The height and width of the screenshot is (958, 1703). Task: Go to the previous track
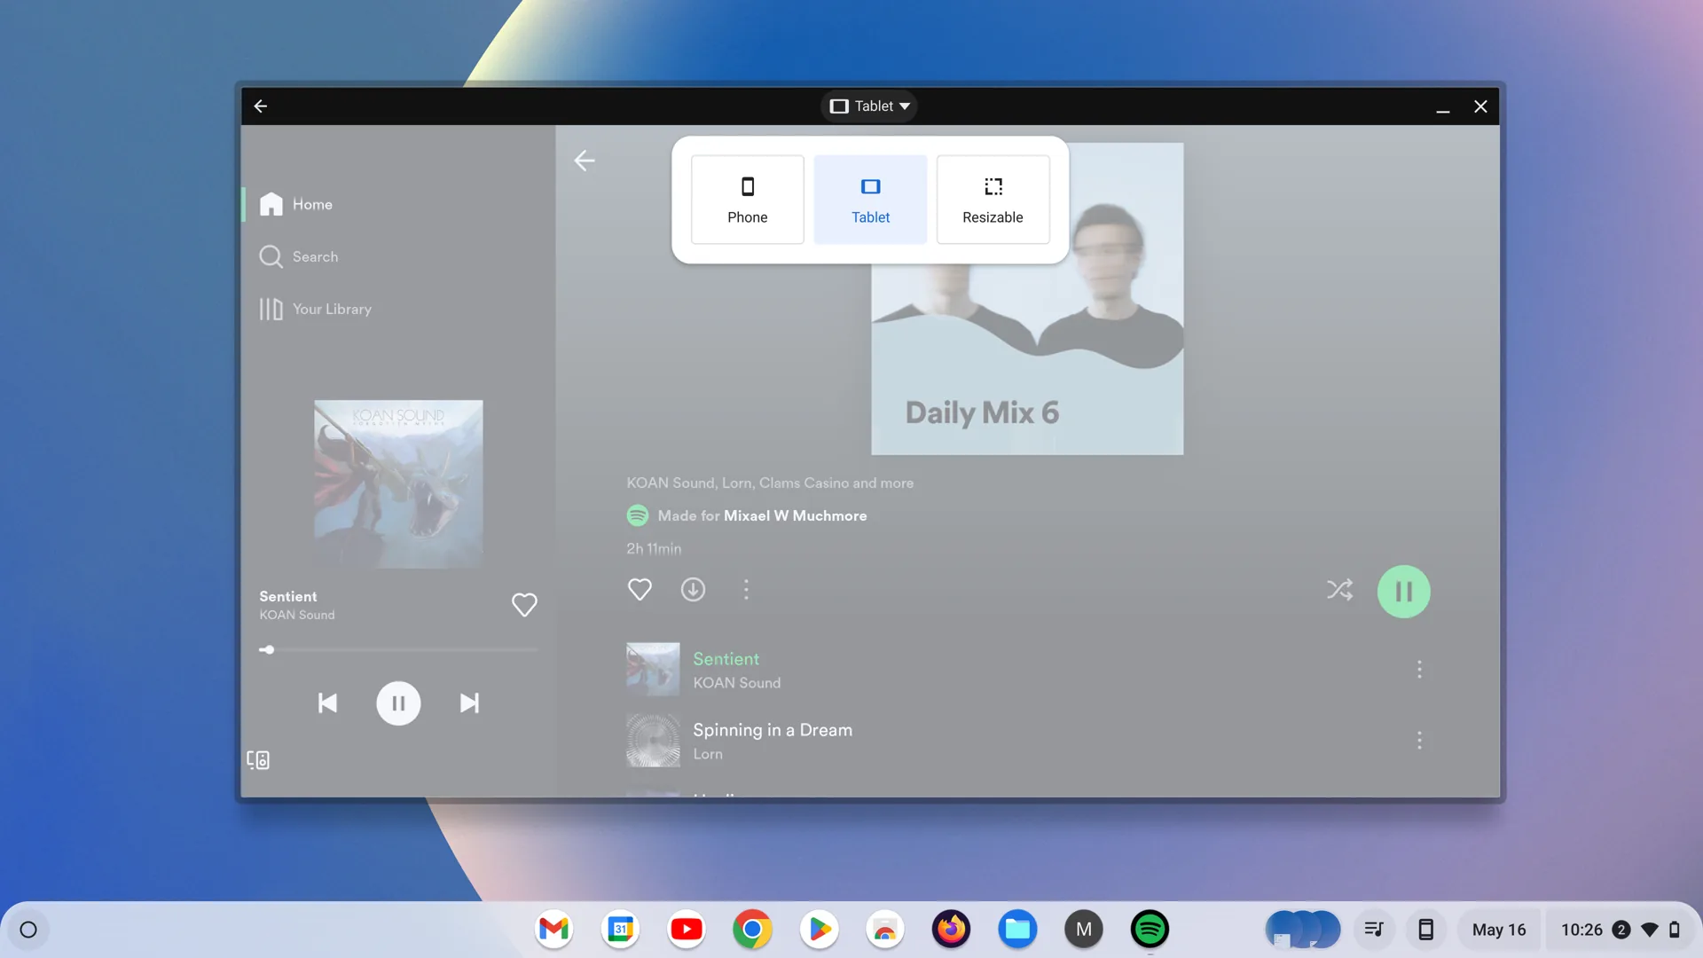tap(327, 703)
